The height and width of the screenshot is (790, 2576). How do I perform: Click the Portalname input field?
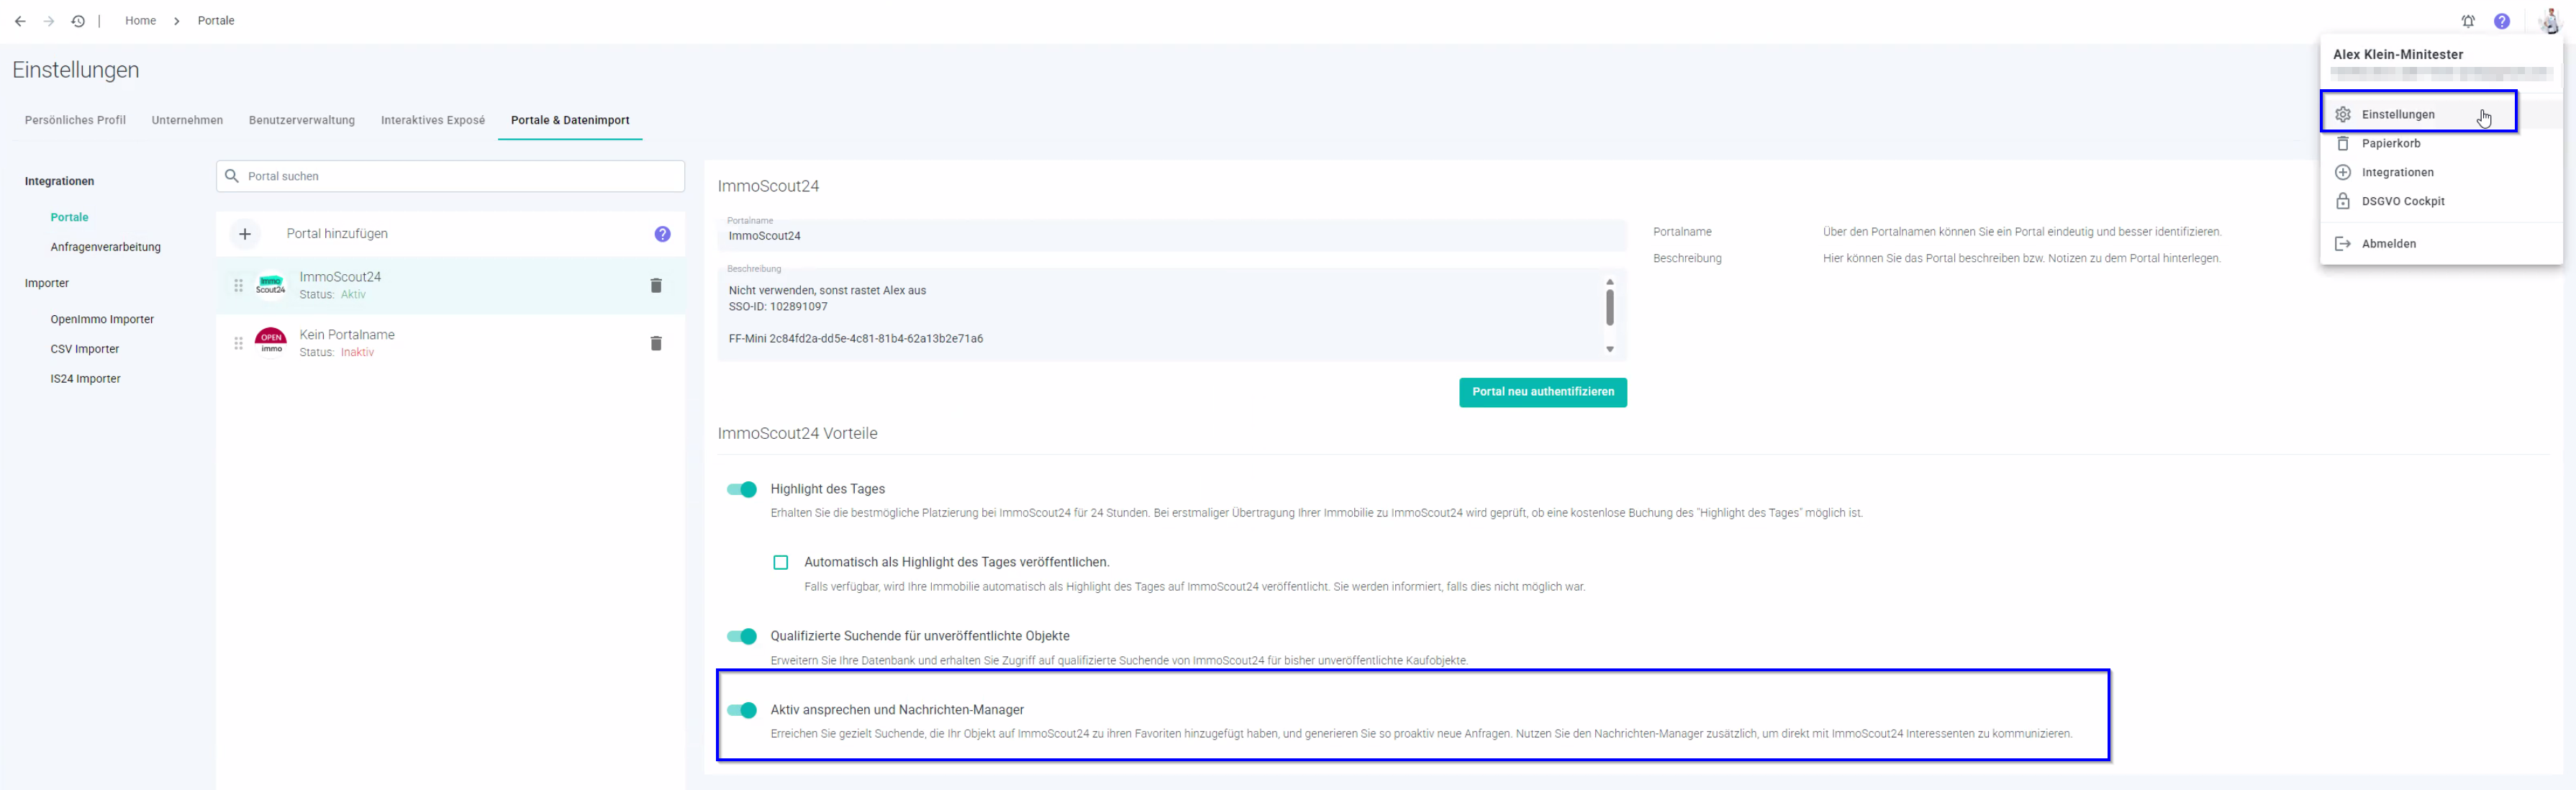tap(1171, 235)
